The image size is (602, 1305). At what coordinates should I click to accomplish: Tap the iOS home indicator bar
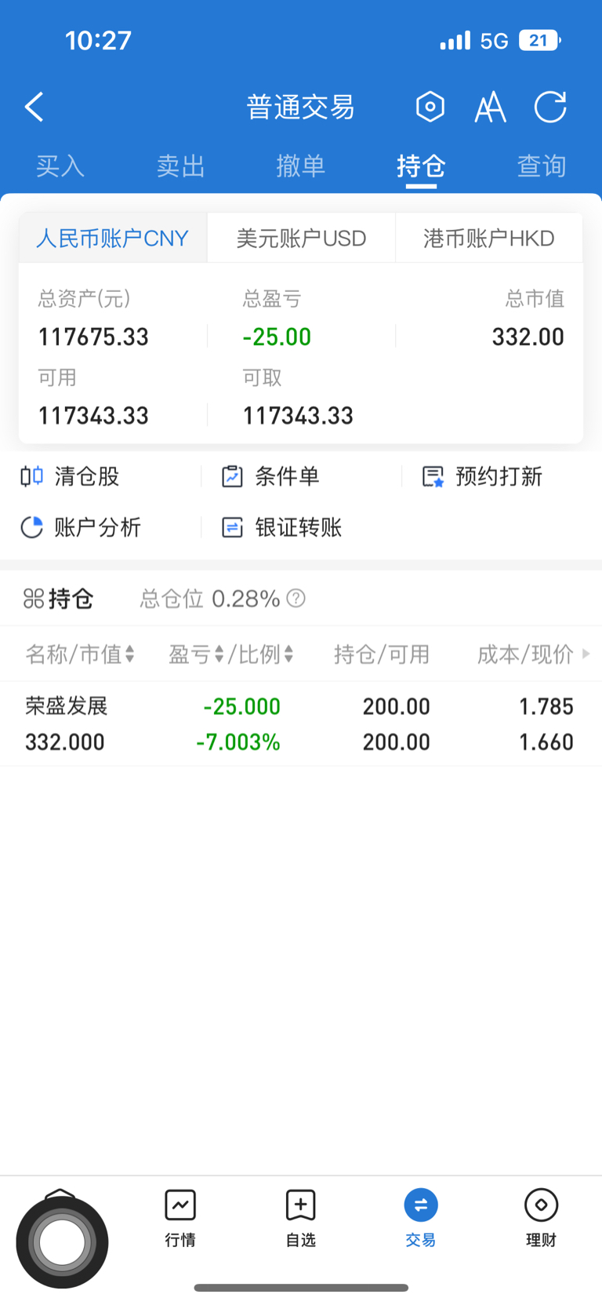coord(301,1288)
